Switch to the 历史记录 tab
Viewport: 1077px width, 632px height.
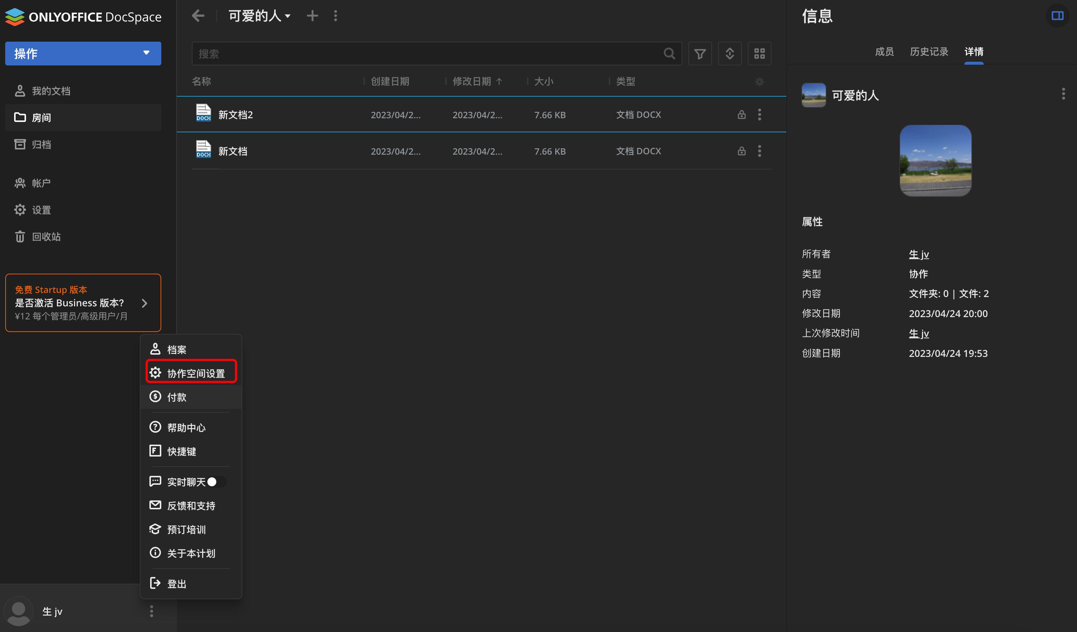928,51
